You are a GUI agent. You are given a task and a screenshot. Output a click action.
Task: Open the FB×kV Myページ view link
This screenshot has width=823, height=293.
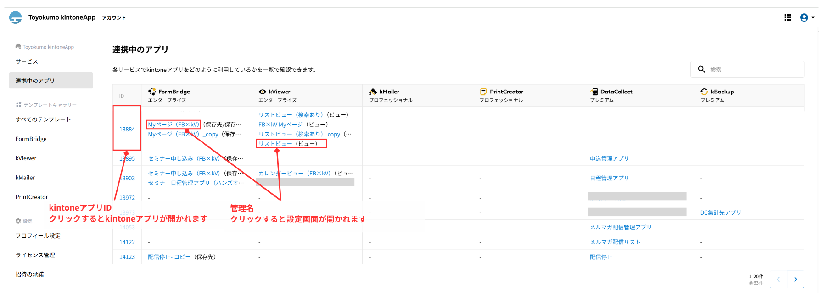point(280,125)
